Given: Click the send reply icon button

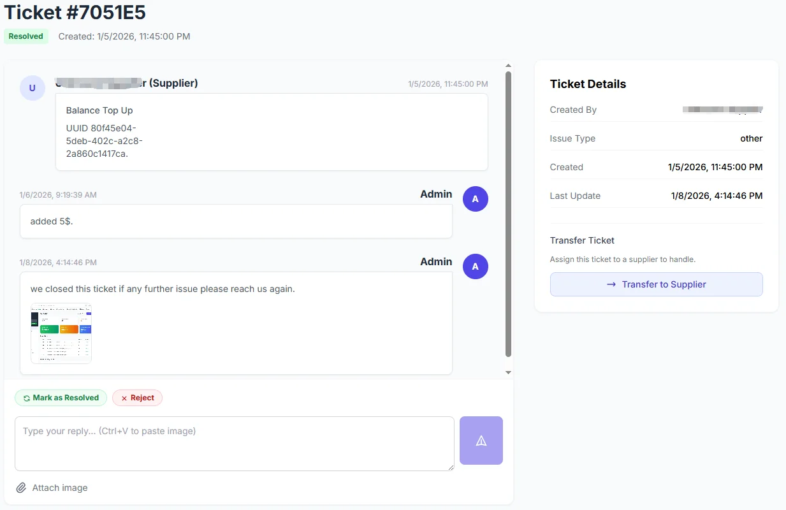Looking at the screenshot, I should coord(481,441).
